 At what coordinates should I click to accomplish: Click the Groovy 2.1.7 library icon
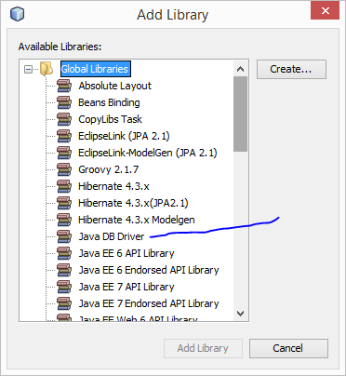click(x=64, y=169)
